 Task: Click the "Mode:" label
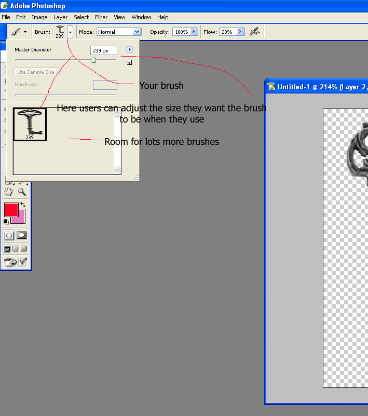point(87,32)
